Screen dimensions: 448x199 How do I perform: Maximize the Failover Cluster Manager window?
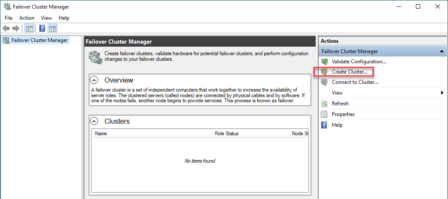418,6
